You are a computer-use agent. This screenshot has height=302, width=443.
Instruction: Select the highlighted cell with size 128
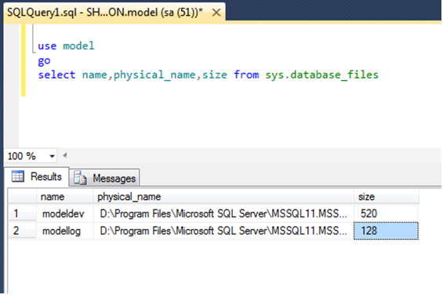(387, 231)
